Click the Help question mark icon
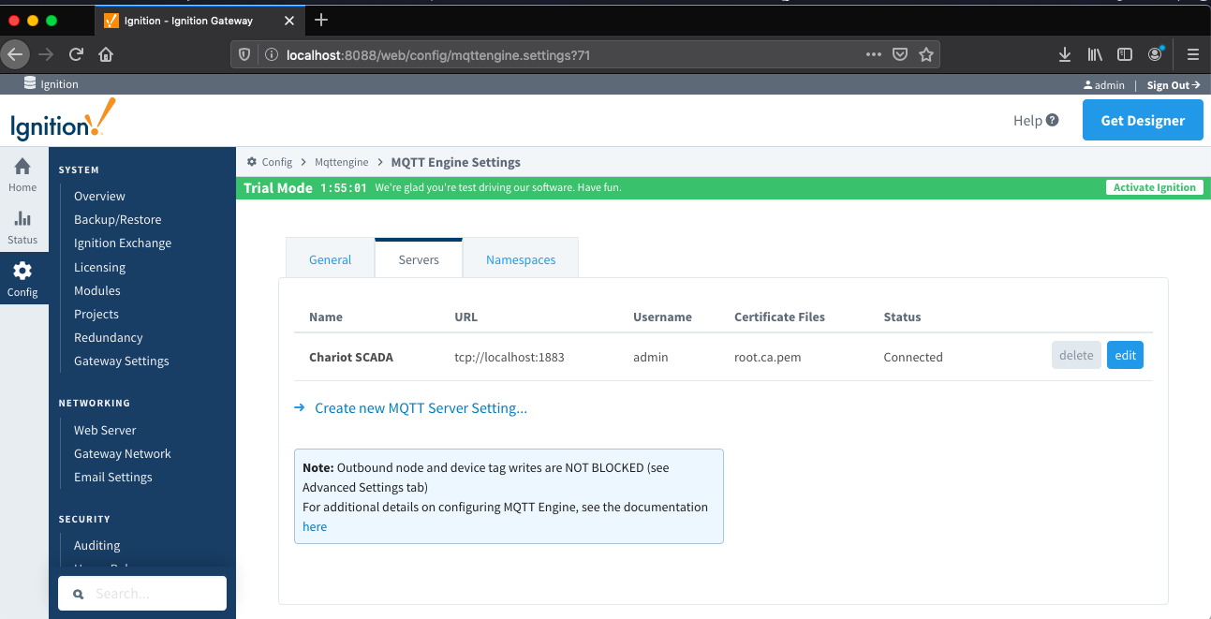1211x619 pixels. (x=1052, y=120)
